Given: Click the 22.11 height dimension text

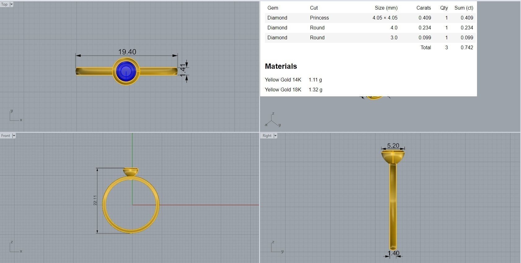Looking at the screenshot, I should [x=95, y=200].
